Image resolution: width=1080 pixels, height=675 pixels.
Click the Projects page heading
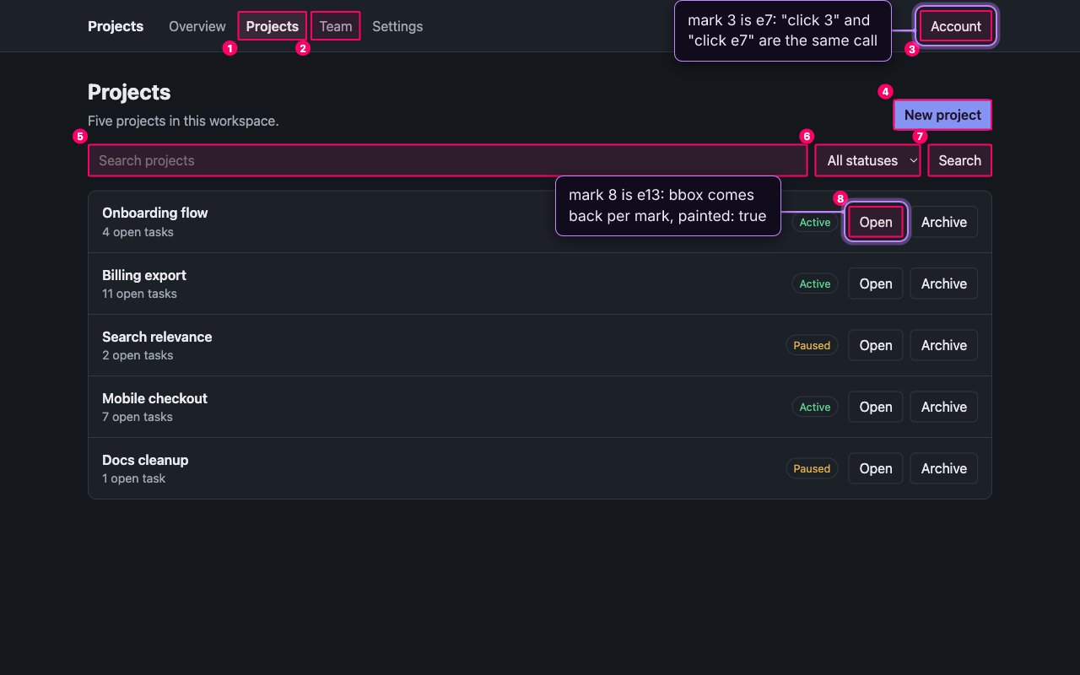(x=129, y=92)
